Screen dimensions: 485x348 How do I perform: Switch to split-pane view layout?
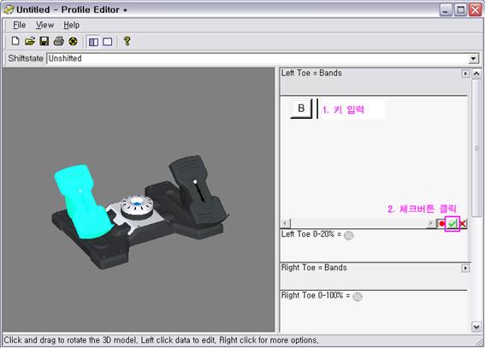(x=93, y=41)
